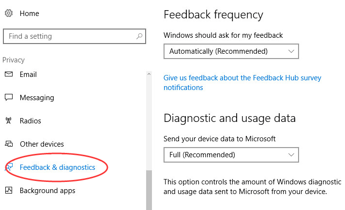Click the Email envelope icon
This screenshot has width=345, height=210.
[x=9, y=74]
